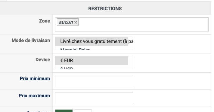Focus the empty area of the Zone field

pyautogui.click(x=143, y=25)
